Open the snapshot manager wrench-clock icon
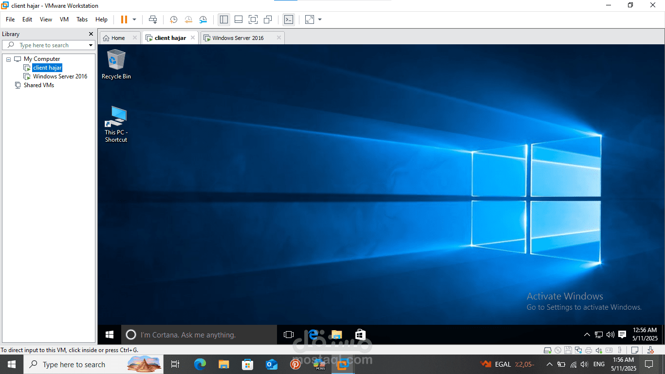The height and width of the screenshot is (374, 665). pyautogui.click(x=203, y=19)
